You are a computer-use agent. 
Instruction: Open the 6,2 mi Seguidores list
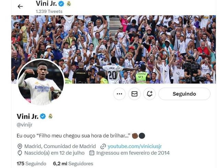(x=73, y=164)
